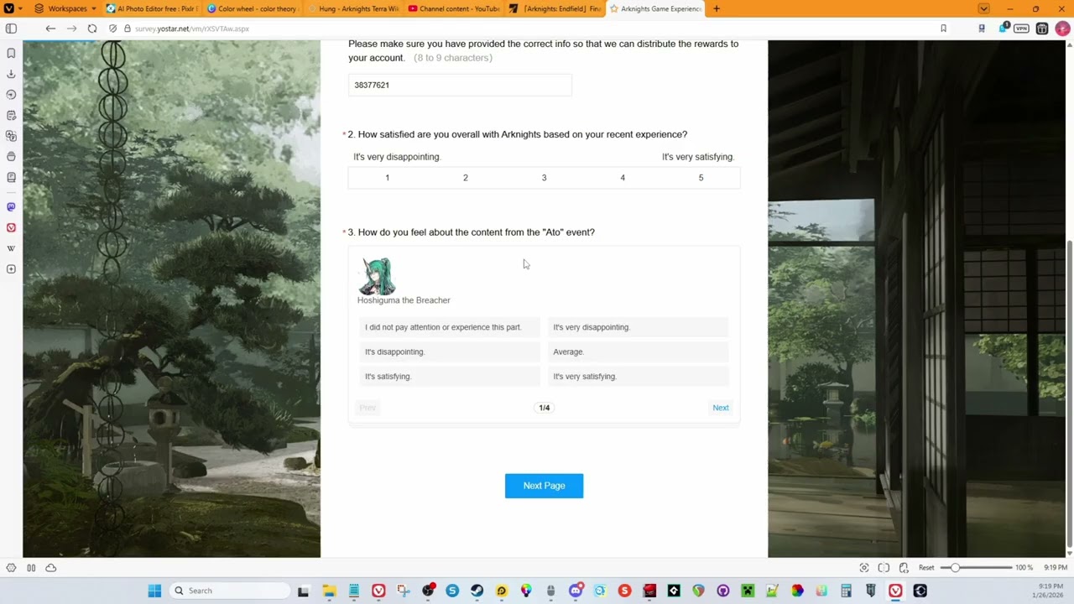
Task: Click the account ID input field
Action: [460, 85]
